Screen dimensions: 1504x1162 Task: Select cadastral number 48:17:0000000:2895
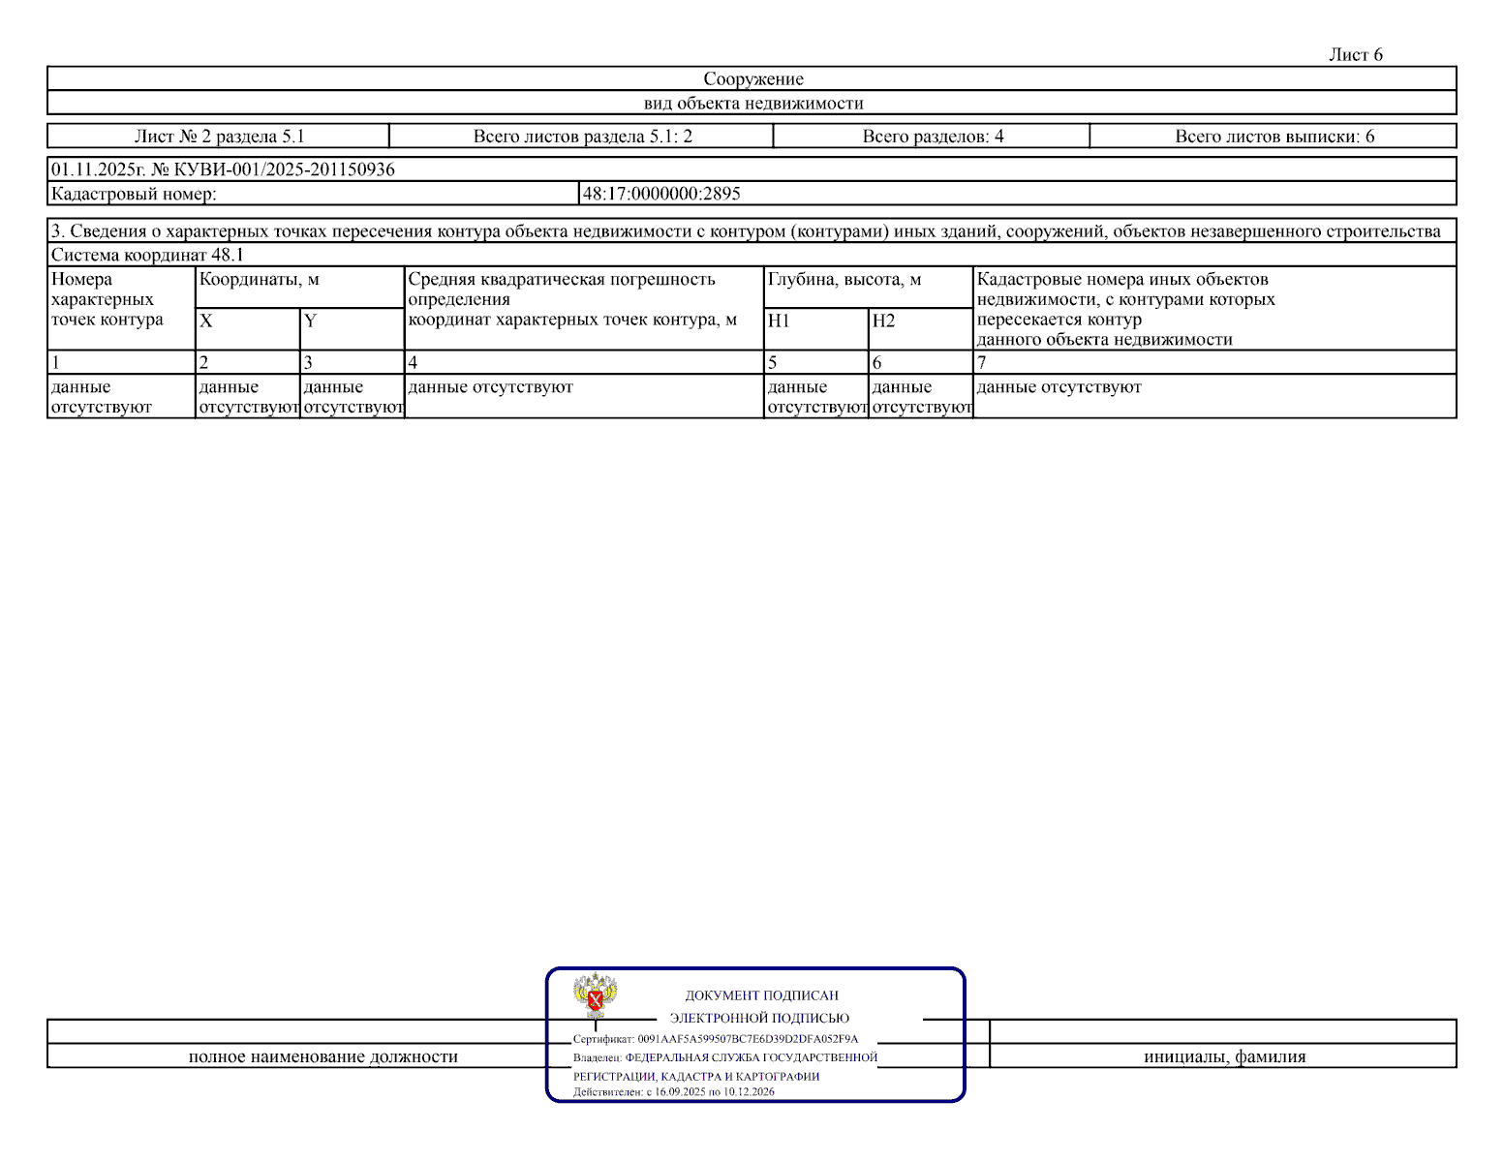tap(661, 194)
